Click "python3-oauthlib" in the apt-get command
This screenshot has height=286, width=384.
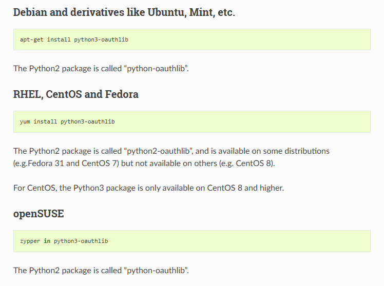point(101,39)
